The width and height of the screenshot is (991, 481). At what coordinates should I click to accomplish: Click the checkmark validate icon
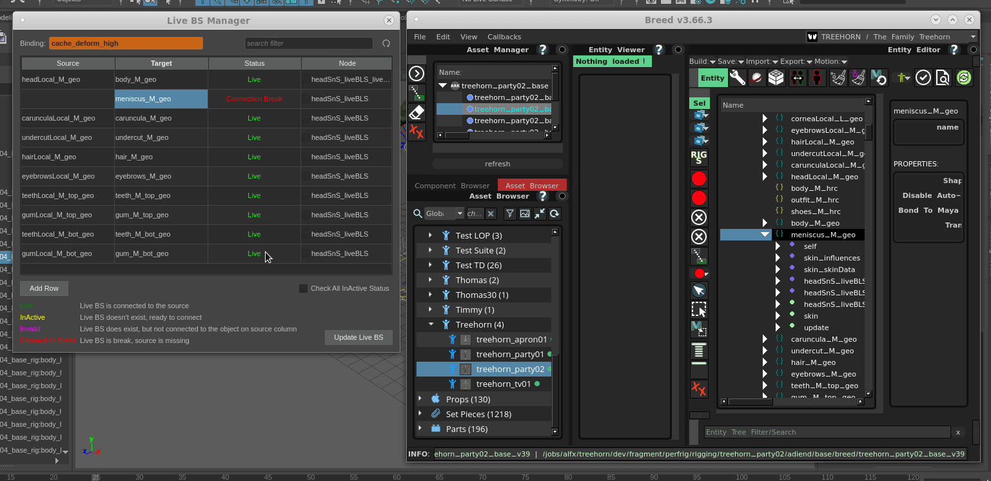[x=923, y=78]
